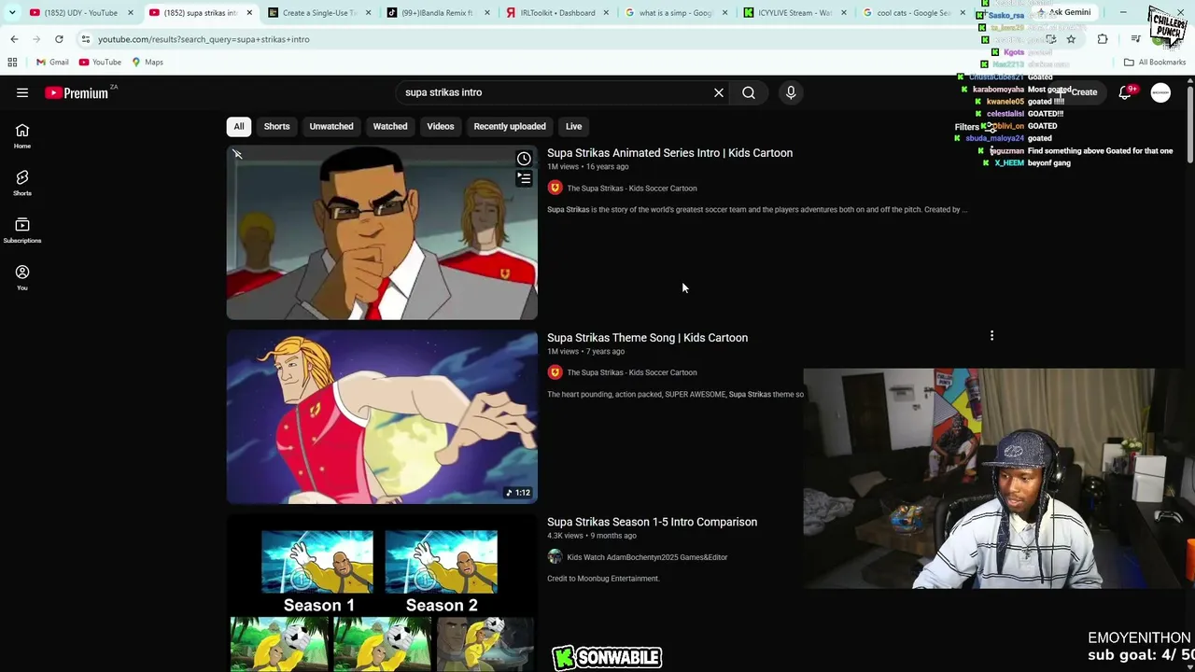Viewport: 1195px width, 672px height.
Task: Open Gmail bookmark
Action: click(x=52, y=63)
